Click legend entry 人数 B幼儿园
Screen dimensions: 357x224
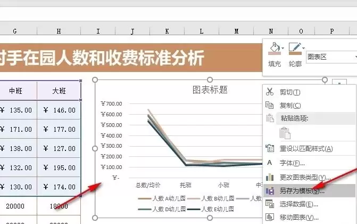pos(211,198)
